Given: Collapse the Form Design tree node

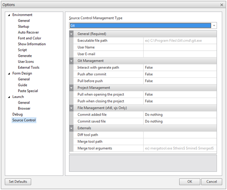Looking at the screenshot, I should 9,74.
